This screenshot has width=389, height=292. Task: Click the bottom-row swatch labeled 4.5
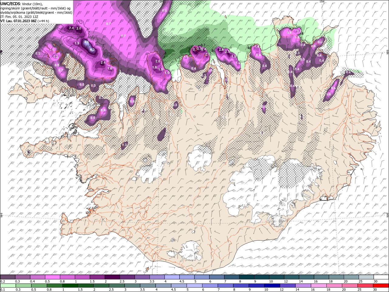pos(179,286)
